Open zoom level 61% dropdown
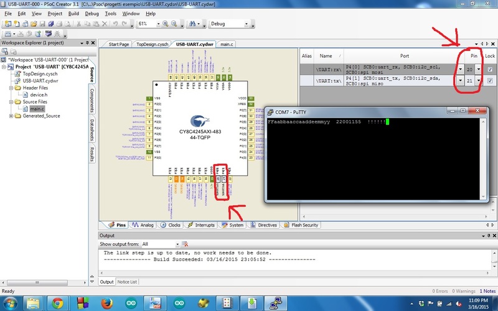Image resolution: width=498 pixels, height=311 pixels. (x=158, y=24)
